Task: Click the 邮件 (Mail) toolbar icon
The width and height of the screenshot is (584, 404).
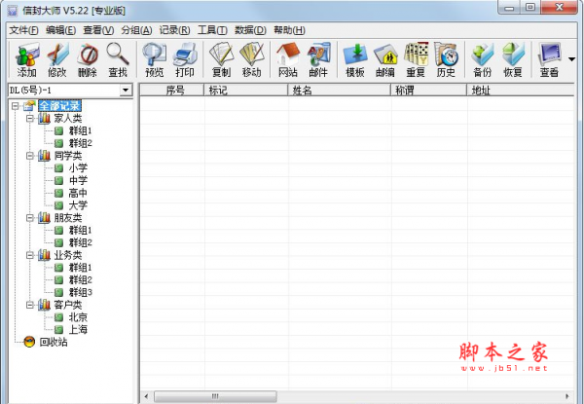Action: [x=318, y=59]
